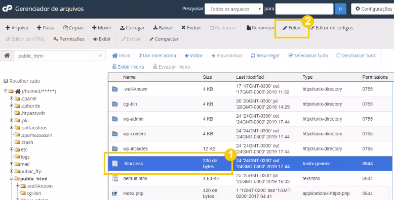
Task: Open the Editor de códigos
Action: click(x=331, y=28)
